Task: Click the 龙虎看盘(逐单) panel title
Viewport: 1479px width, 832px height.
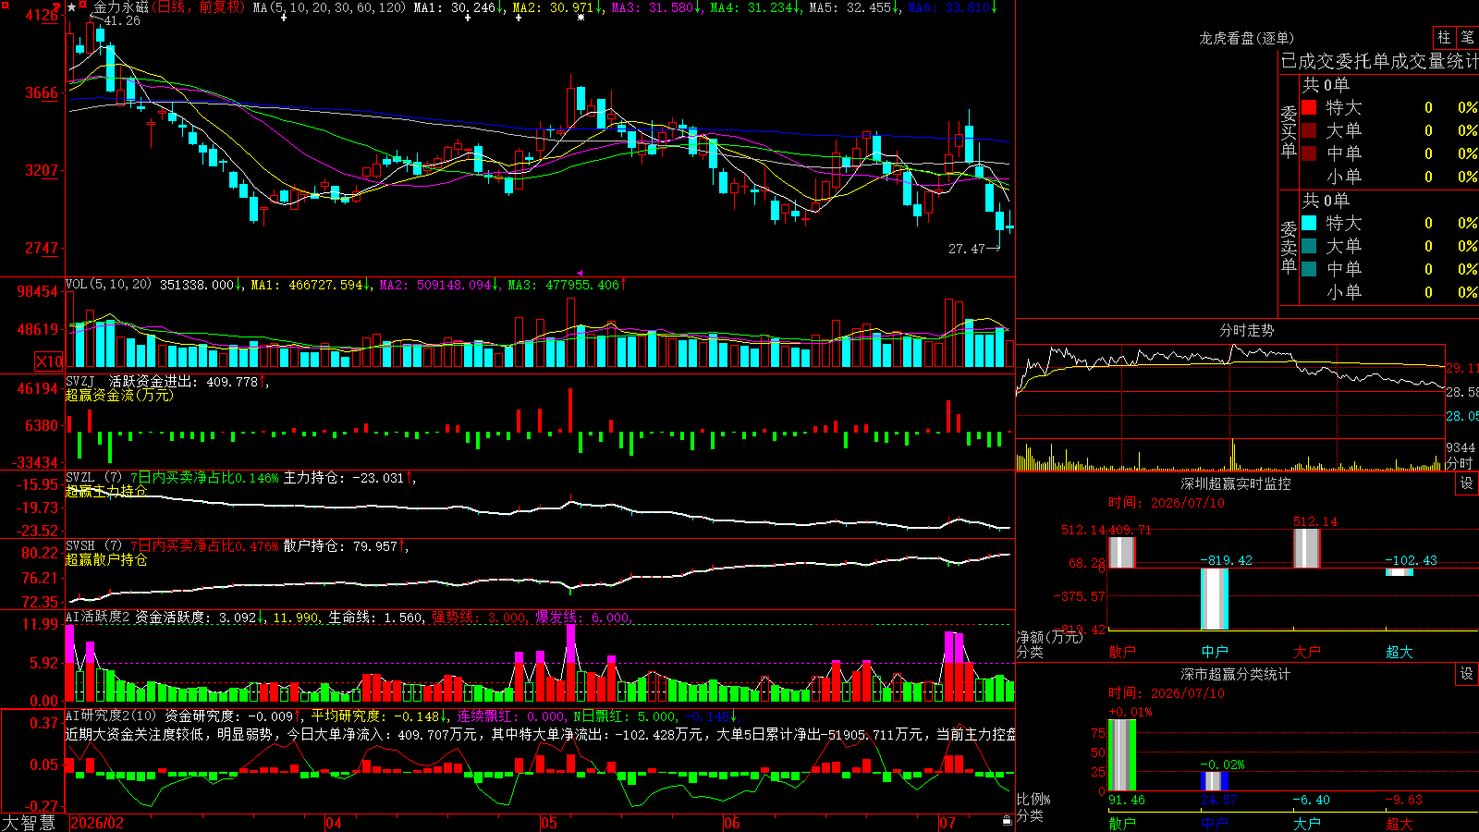Action: point(1246,38)
